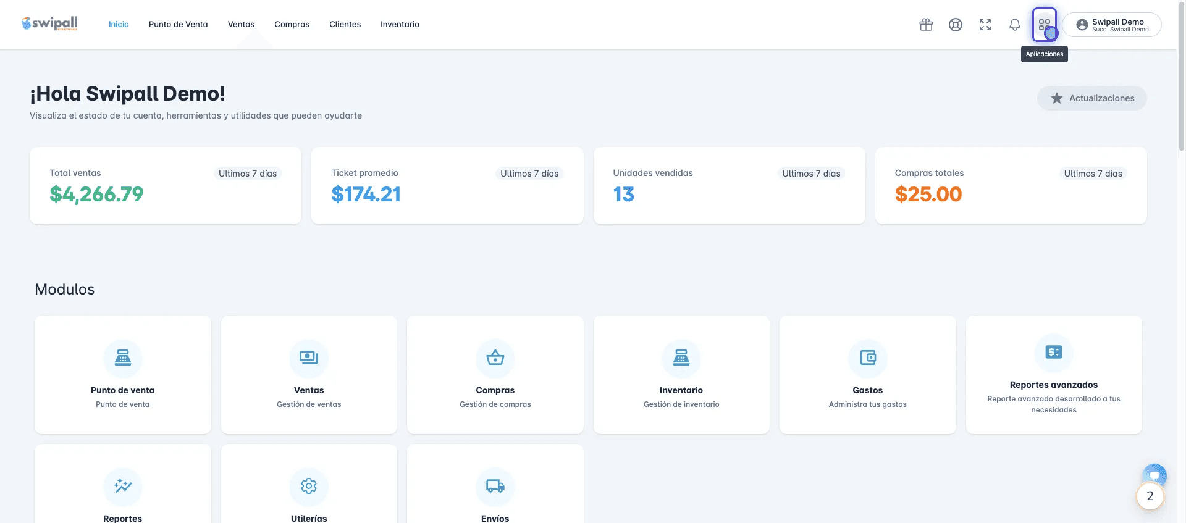Open the Inventario top menu item
1186x523 pixels.
(x=400, y=25)
